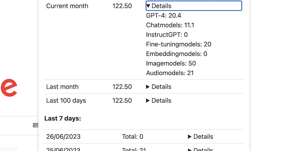
Task: Collapse the Current month Details section
Action: pyautogui.click(x=159, y=6)
